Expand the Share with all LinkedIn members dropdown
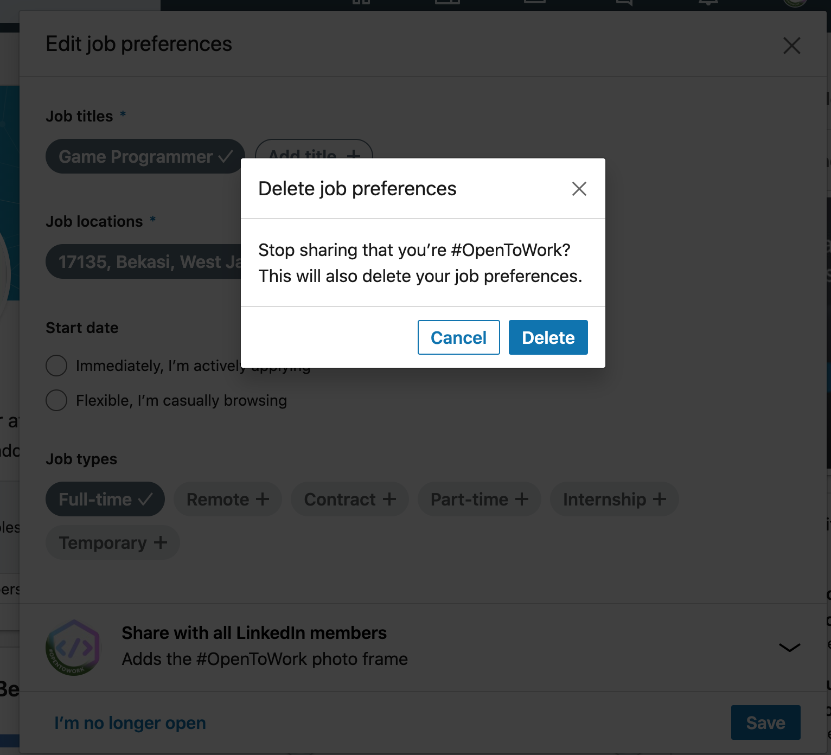Viewport: 831px width, 755px height. [x=789, y=647]
